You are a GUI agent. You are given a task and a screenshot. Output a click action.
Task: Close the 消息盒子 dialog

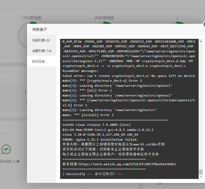tap(204, 24)
